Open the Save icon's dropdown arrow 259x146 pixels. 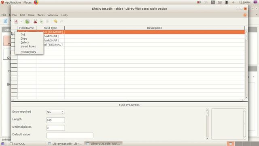pyautogui.click(x=21, y=21)
